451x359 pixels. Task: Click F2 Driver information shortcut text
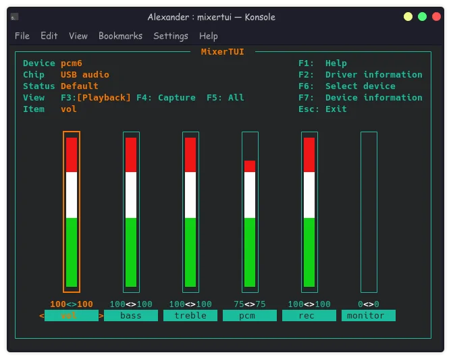[x=360, y=74]
